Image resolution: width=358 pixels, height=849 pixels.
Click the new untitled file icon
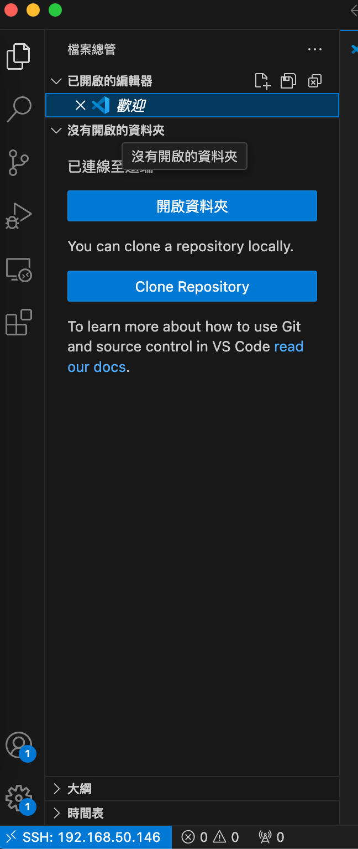pos(262,81)
